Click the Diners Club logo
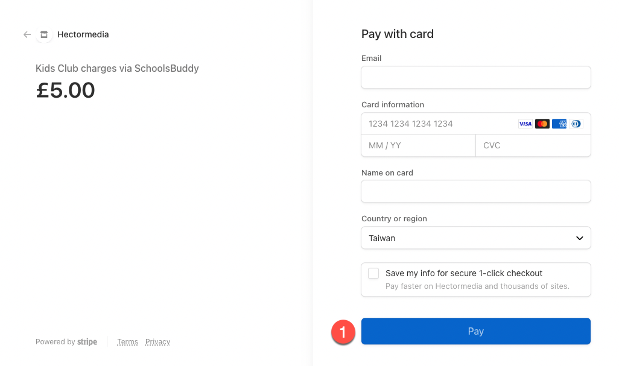 point(576,124)
